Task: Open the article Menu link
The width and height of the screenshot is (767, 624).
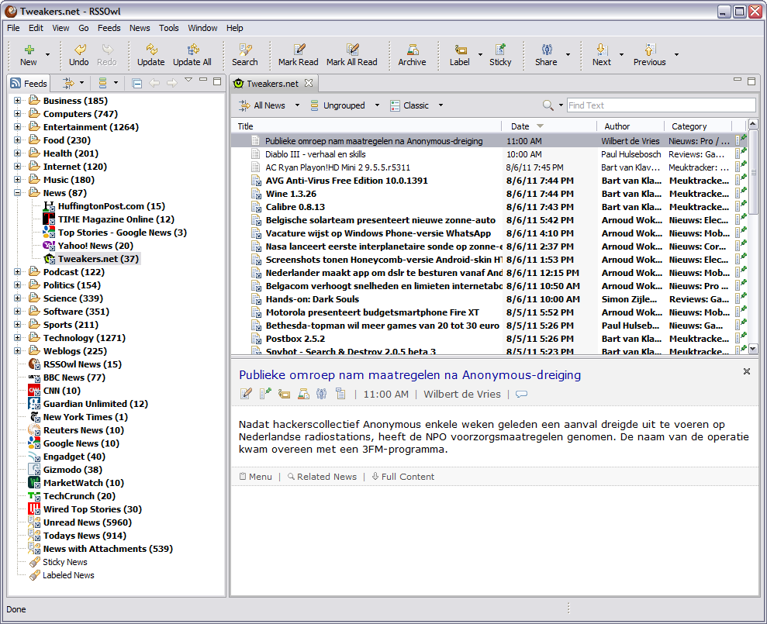Action: [256, 476]
